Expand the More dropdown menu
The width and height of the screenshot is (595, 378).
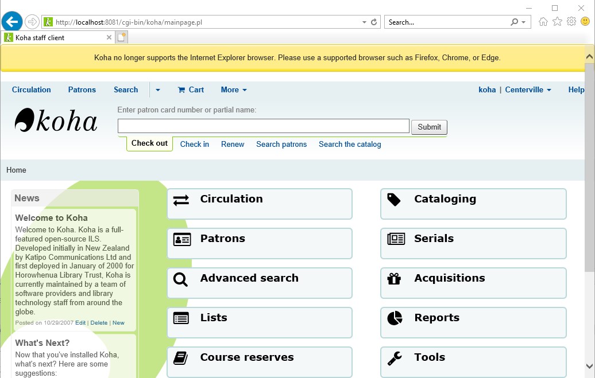[234, 89]
